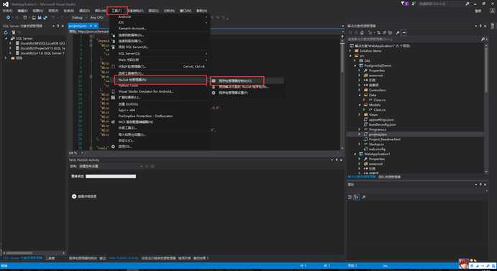Screen dimensions: 497x271
Task: Click the Solution Explorer search field
Action: coord(414,40)
